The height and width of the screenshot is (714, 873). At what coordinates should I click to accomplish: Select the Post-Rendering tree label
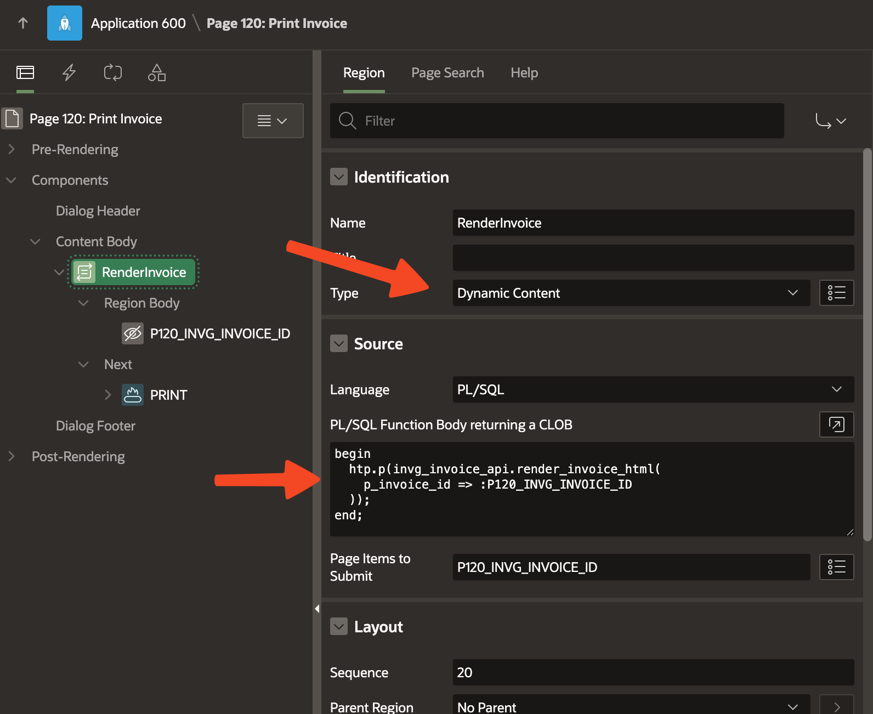coord(78,456)
